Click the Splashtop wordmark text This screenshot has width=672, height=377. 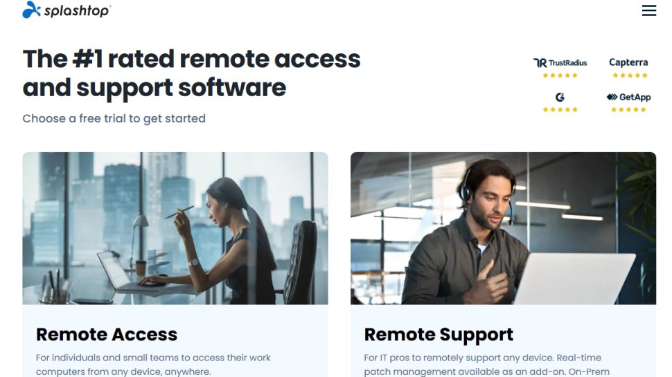(x=78, y=10)
